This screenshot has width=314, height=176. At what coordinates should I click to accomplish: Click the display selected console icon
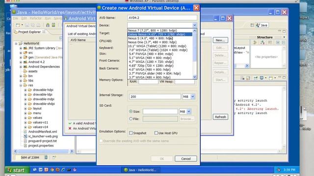(x=262, y=78)
